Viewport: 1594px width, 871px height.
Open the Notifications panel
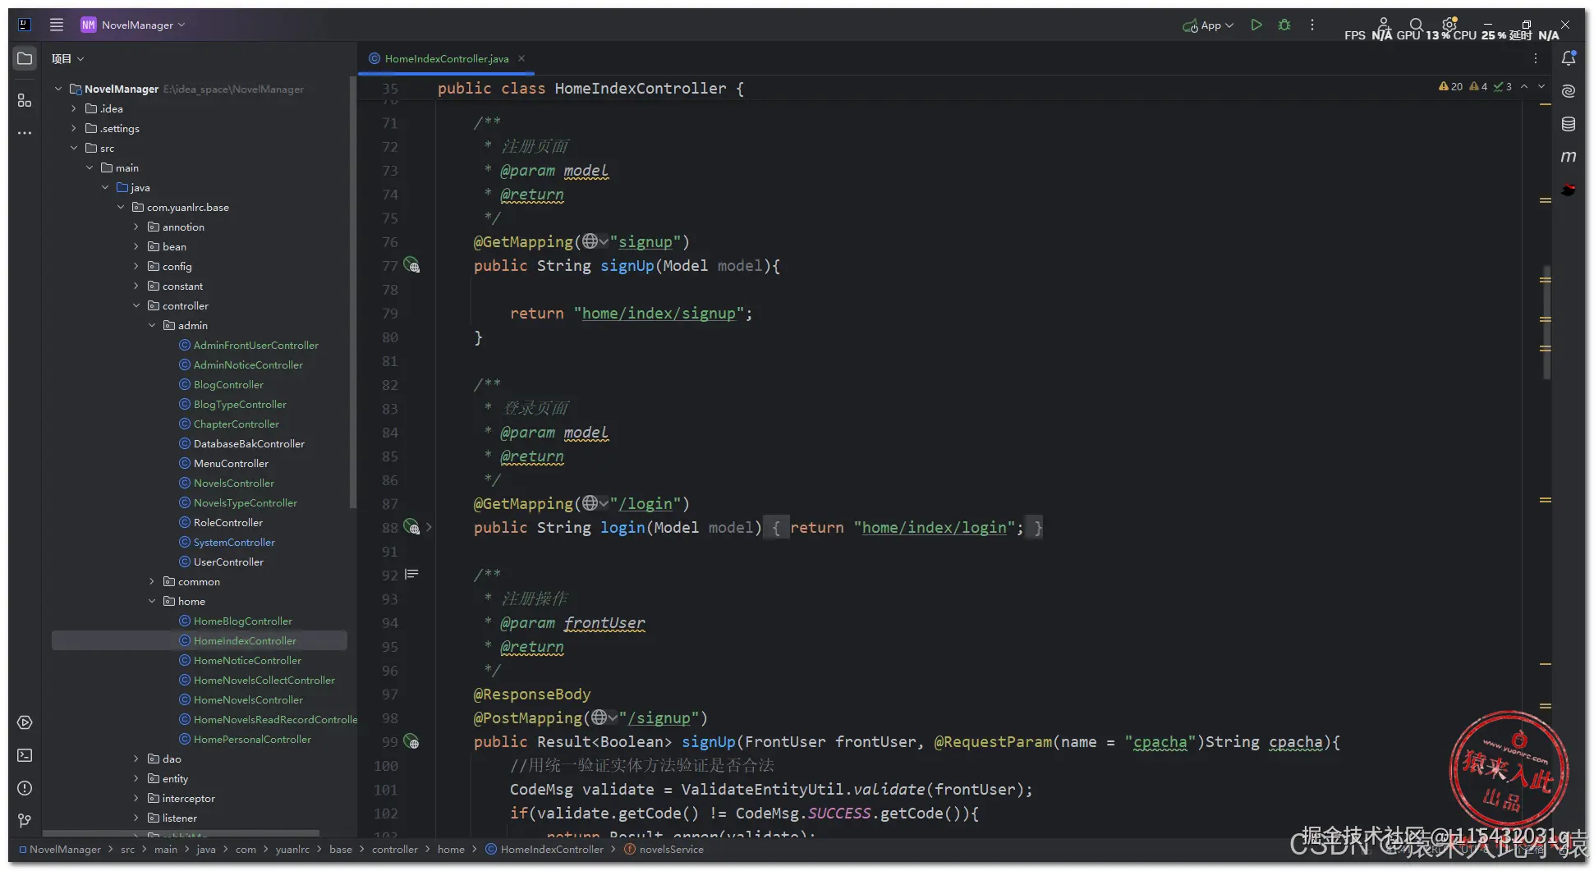click(1569, 58)
